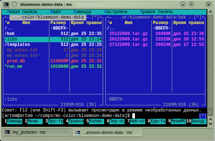215x141 pixels.
Task: Click the right panel's forward arrow '>'
Action: coord(203,17)
